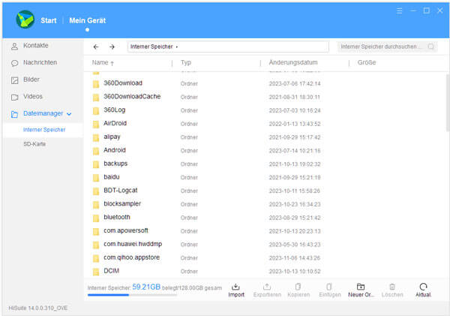The height and width of the screenshot is (316, 450).
Task: Select SD-Karte under Dateimanager
Action: [x=34, y=143]
